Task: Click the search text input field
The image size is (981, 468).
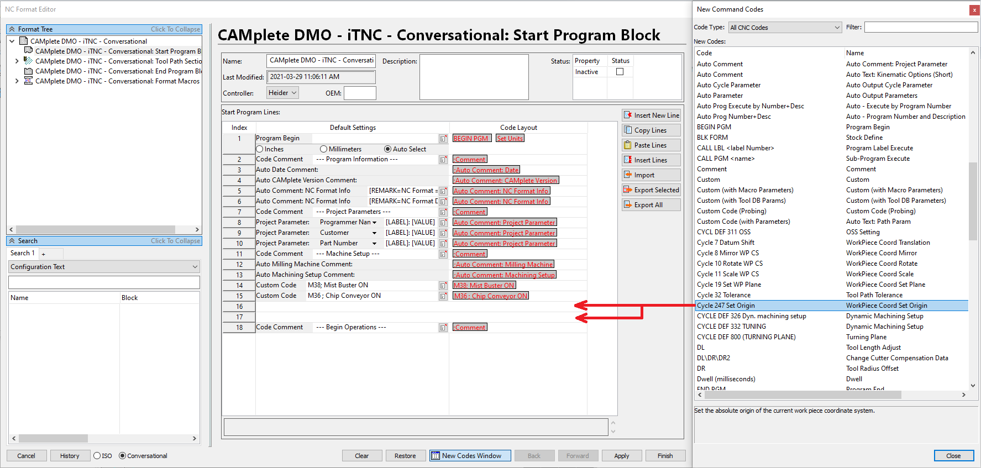Action: tap(104, 282)
